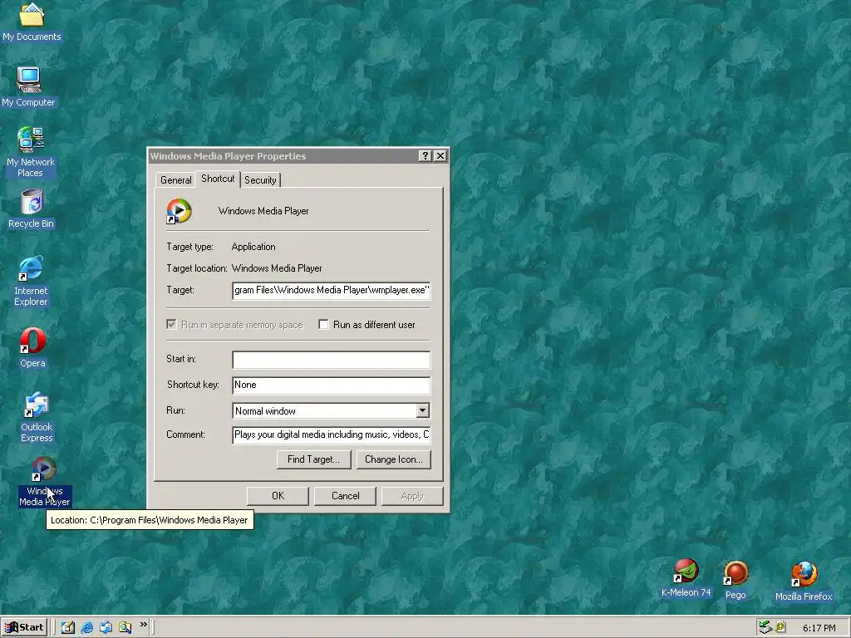Image resolution: width=851 pixels, height=638 pixels.
Task: Switch to the Shortcut tab
Action: 218,179
